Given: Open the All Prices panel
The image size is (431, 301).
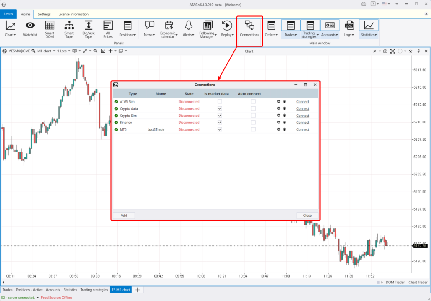Looking at the screenshot, I should [108, 29].
